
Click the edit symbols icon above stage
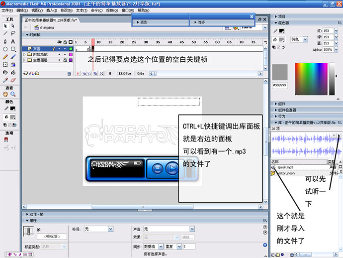coord(235,28)
